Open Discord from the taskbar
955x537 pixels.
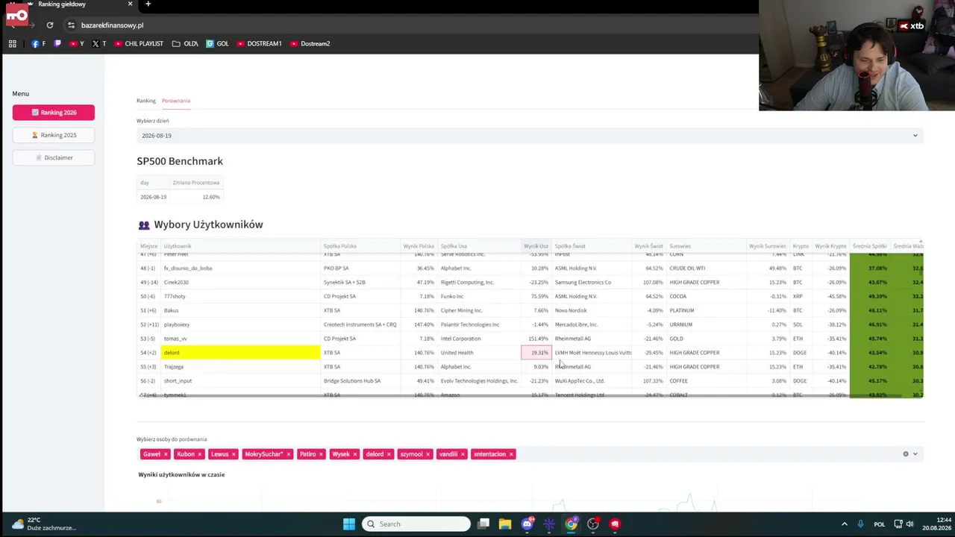coord(527,524)
